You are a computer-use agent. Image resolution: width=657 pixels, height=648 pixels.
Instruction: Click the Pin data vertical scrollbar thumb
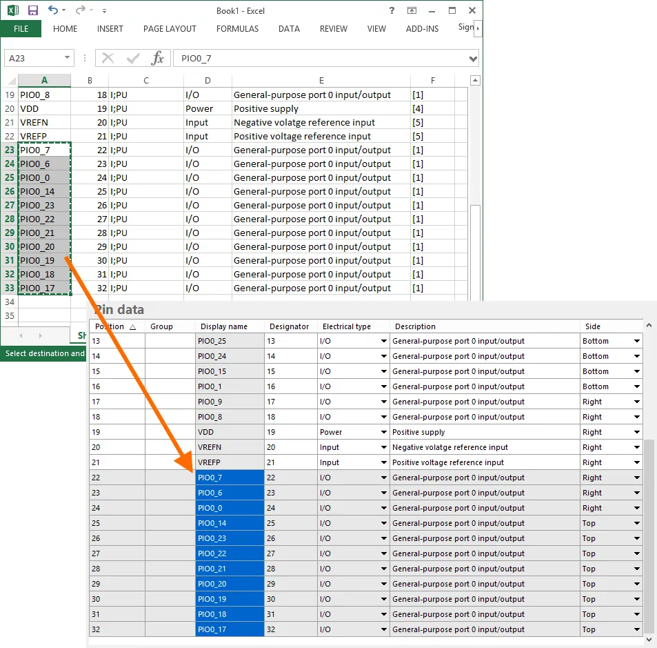649,535
